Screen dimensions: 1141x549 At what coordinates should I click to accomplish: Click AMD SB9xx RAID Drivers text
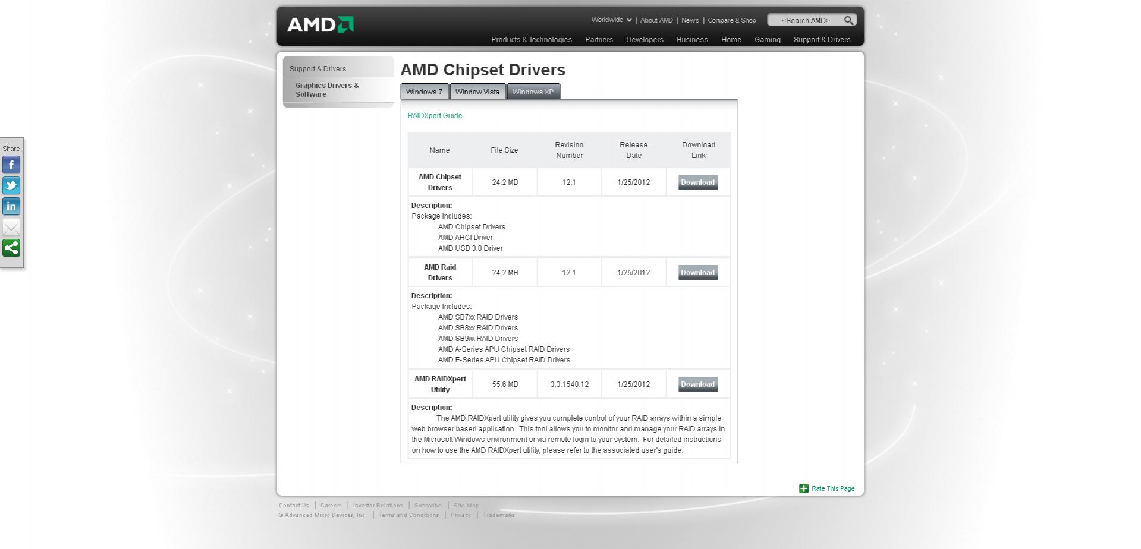[478, 339]
